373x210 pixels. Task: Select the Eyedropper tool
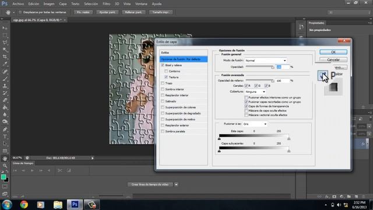5,64
